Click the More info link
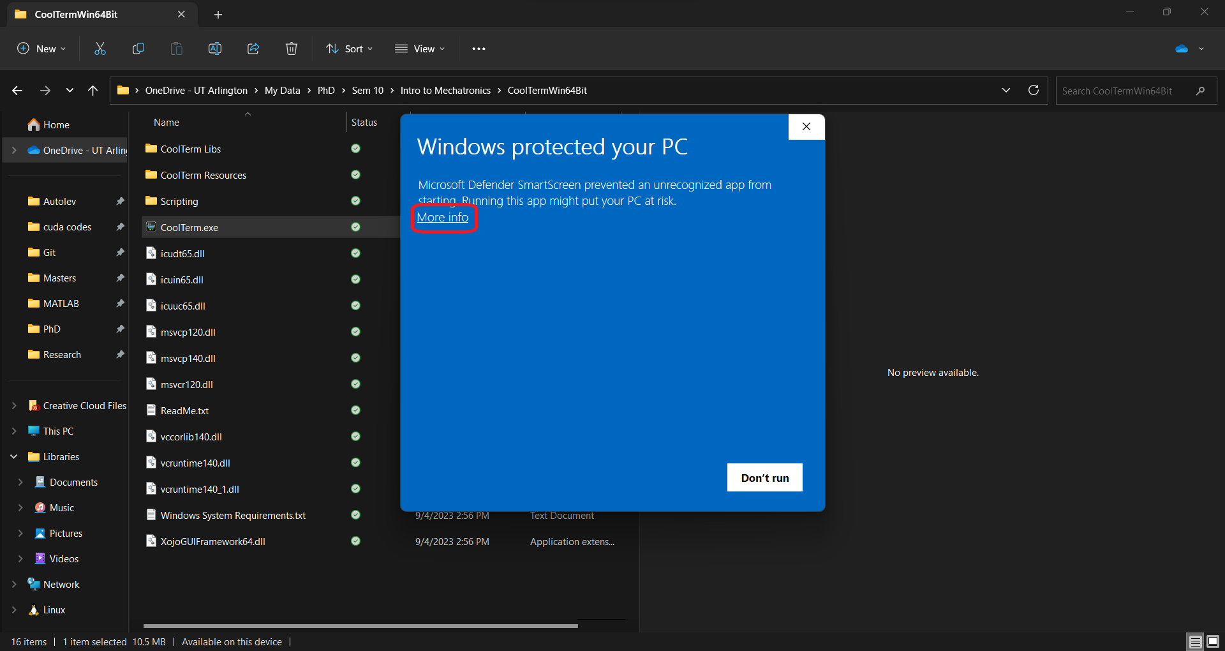 pos(443,218)
